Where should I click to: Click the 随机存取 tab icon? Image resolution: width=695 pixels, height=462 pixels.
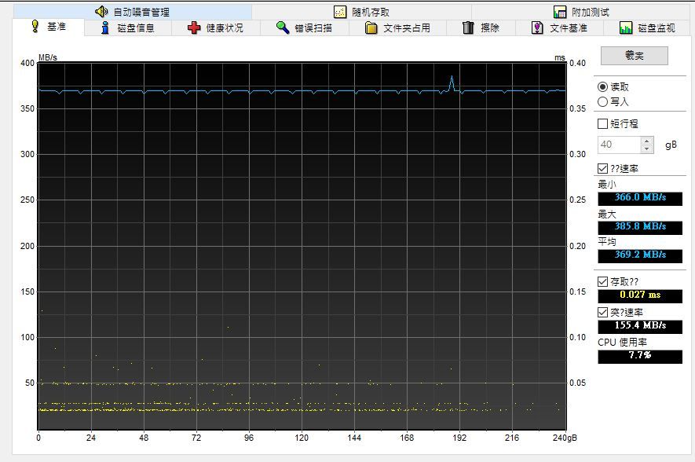pyautogui.click(x=340, y=12)
